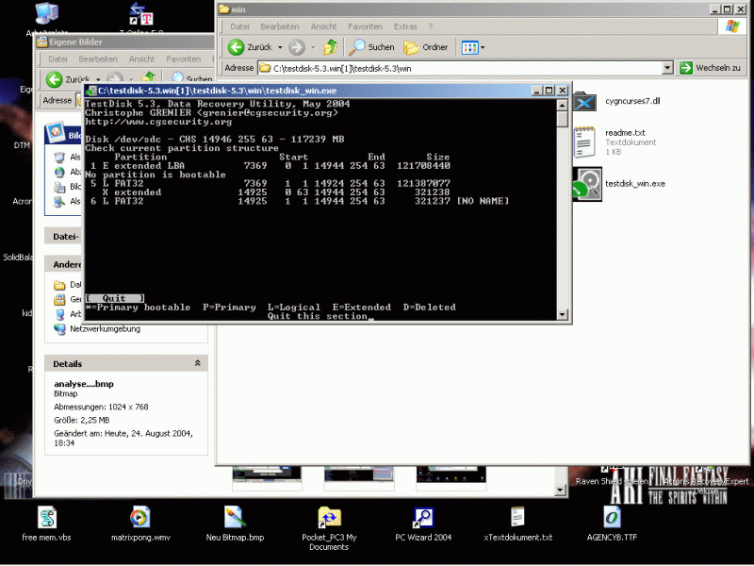Click Zurück back arrow in Eigene Bilder window
This screenshot has height=566, width=754.
55,79
